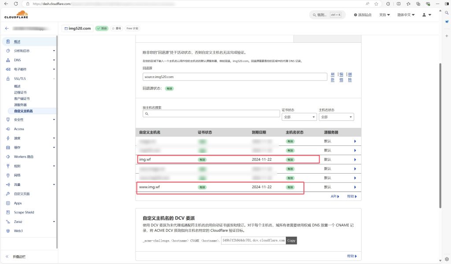Open the 证书状态 filter dropdown

pyautogui.click(x=299, y=117)
